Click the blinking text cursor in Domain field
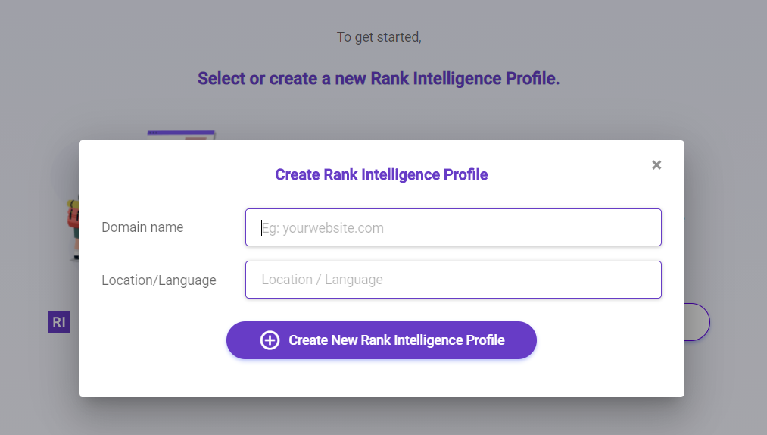This screenshot has height=435, width=767. tap(262, 228)
